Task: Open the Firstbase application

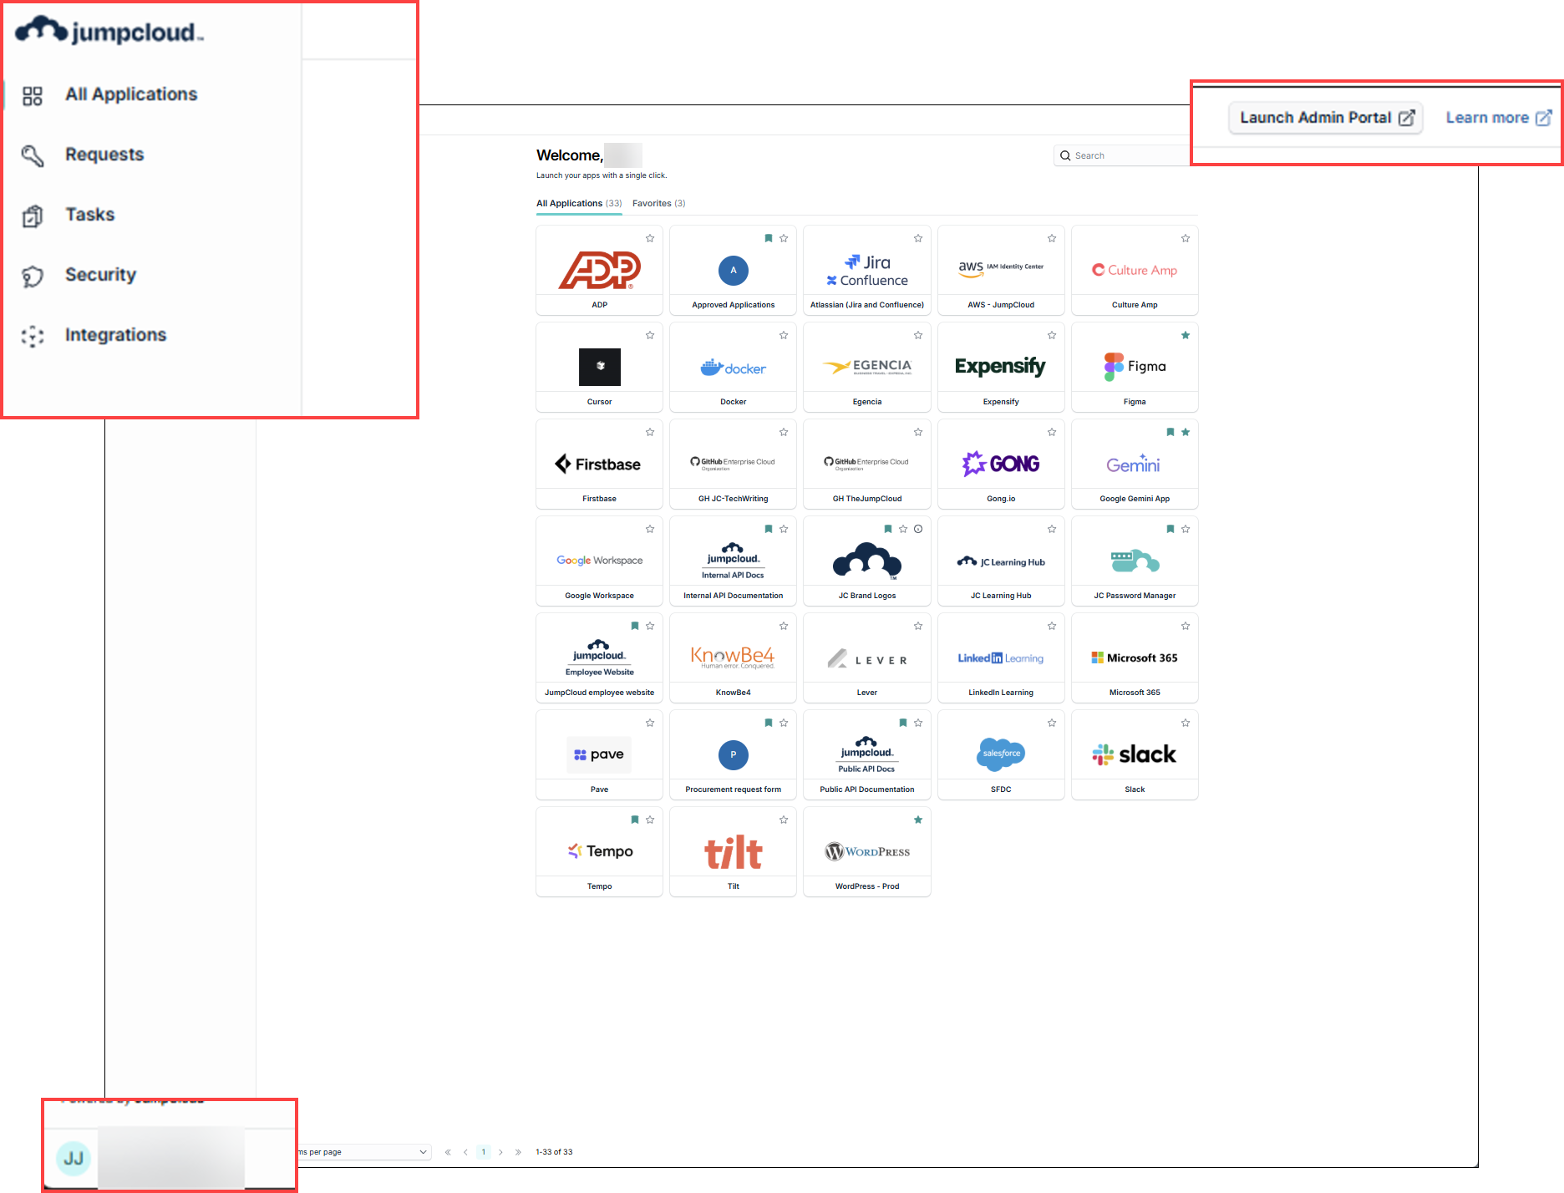Action: (599, 464)
